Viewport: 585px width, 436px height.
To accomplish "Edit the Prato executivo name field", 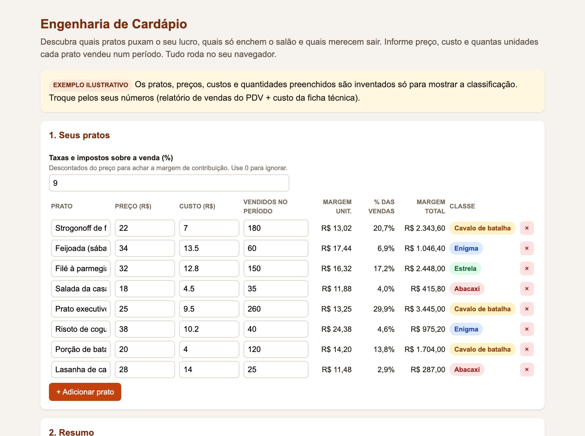I will pos(81,309).
